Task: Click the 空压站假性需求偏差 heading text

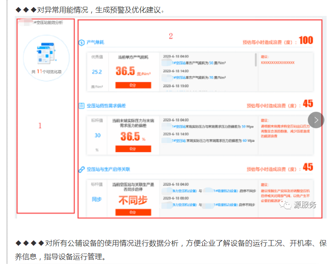Action: [106, 106]
